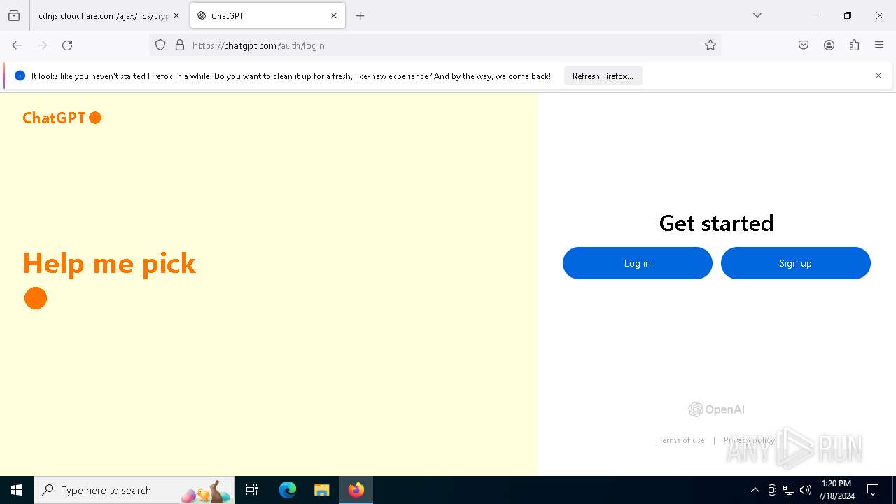896x504 pixels.
Task: Open Save to Pocket icon
Action: [804, 45]
